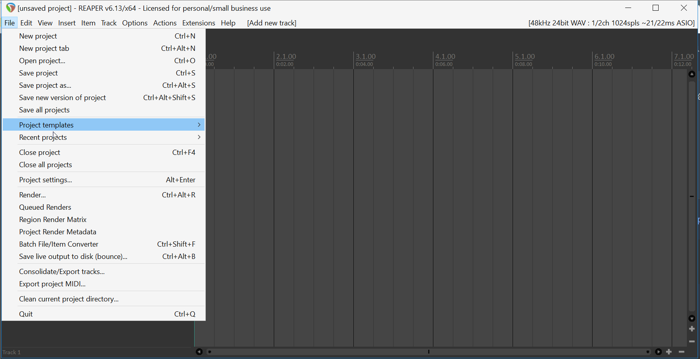Click the 5.1.00 marker on the ruler
700x359 pixels.
coord(525,56)
